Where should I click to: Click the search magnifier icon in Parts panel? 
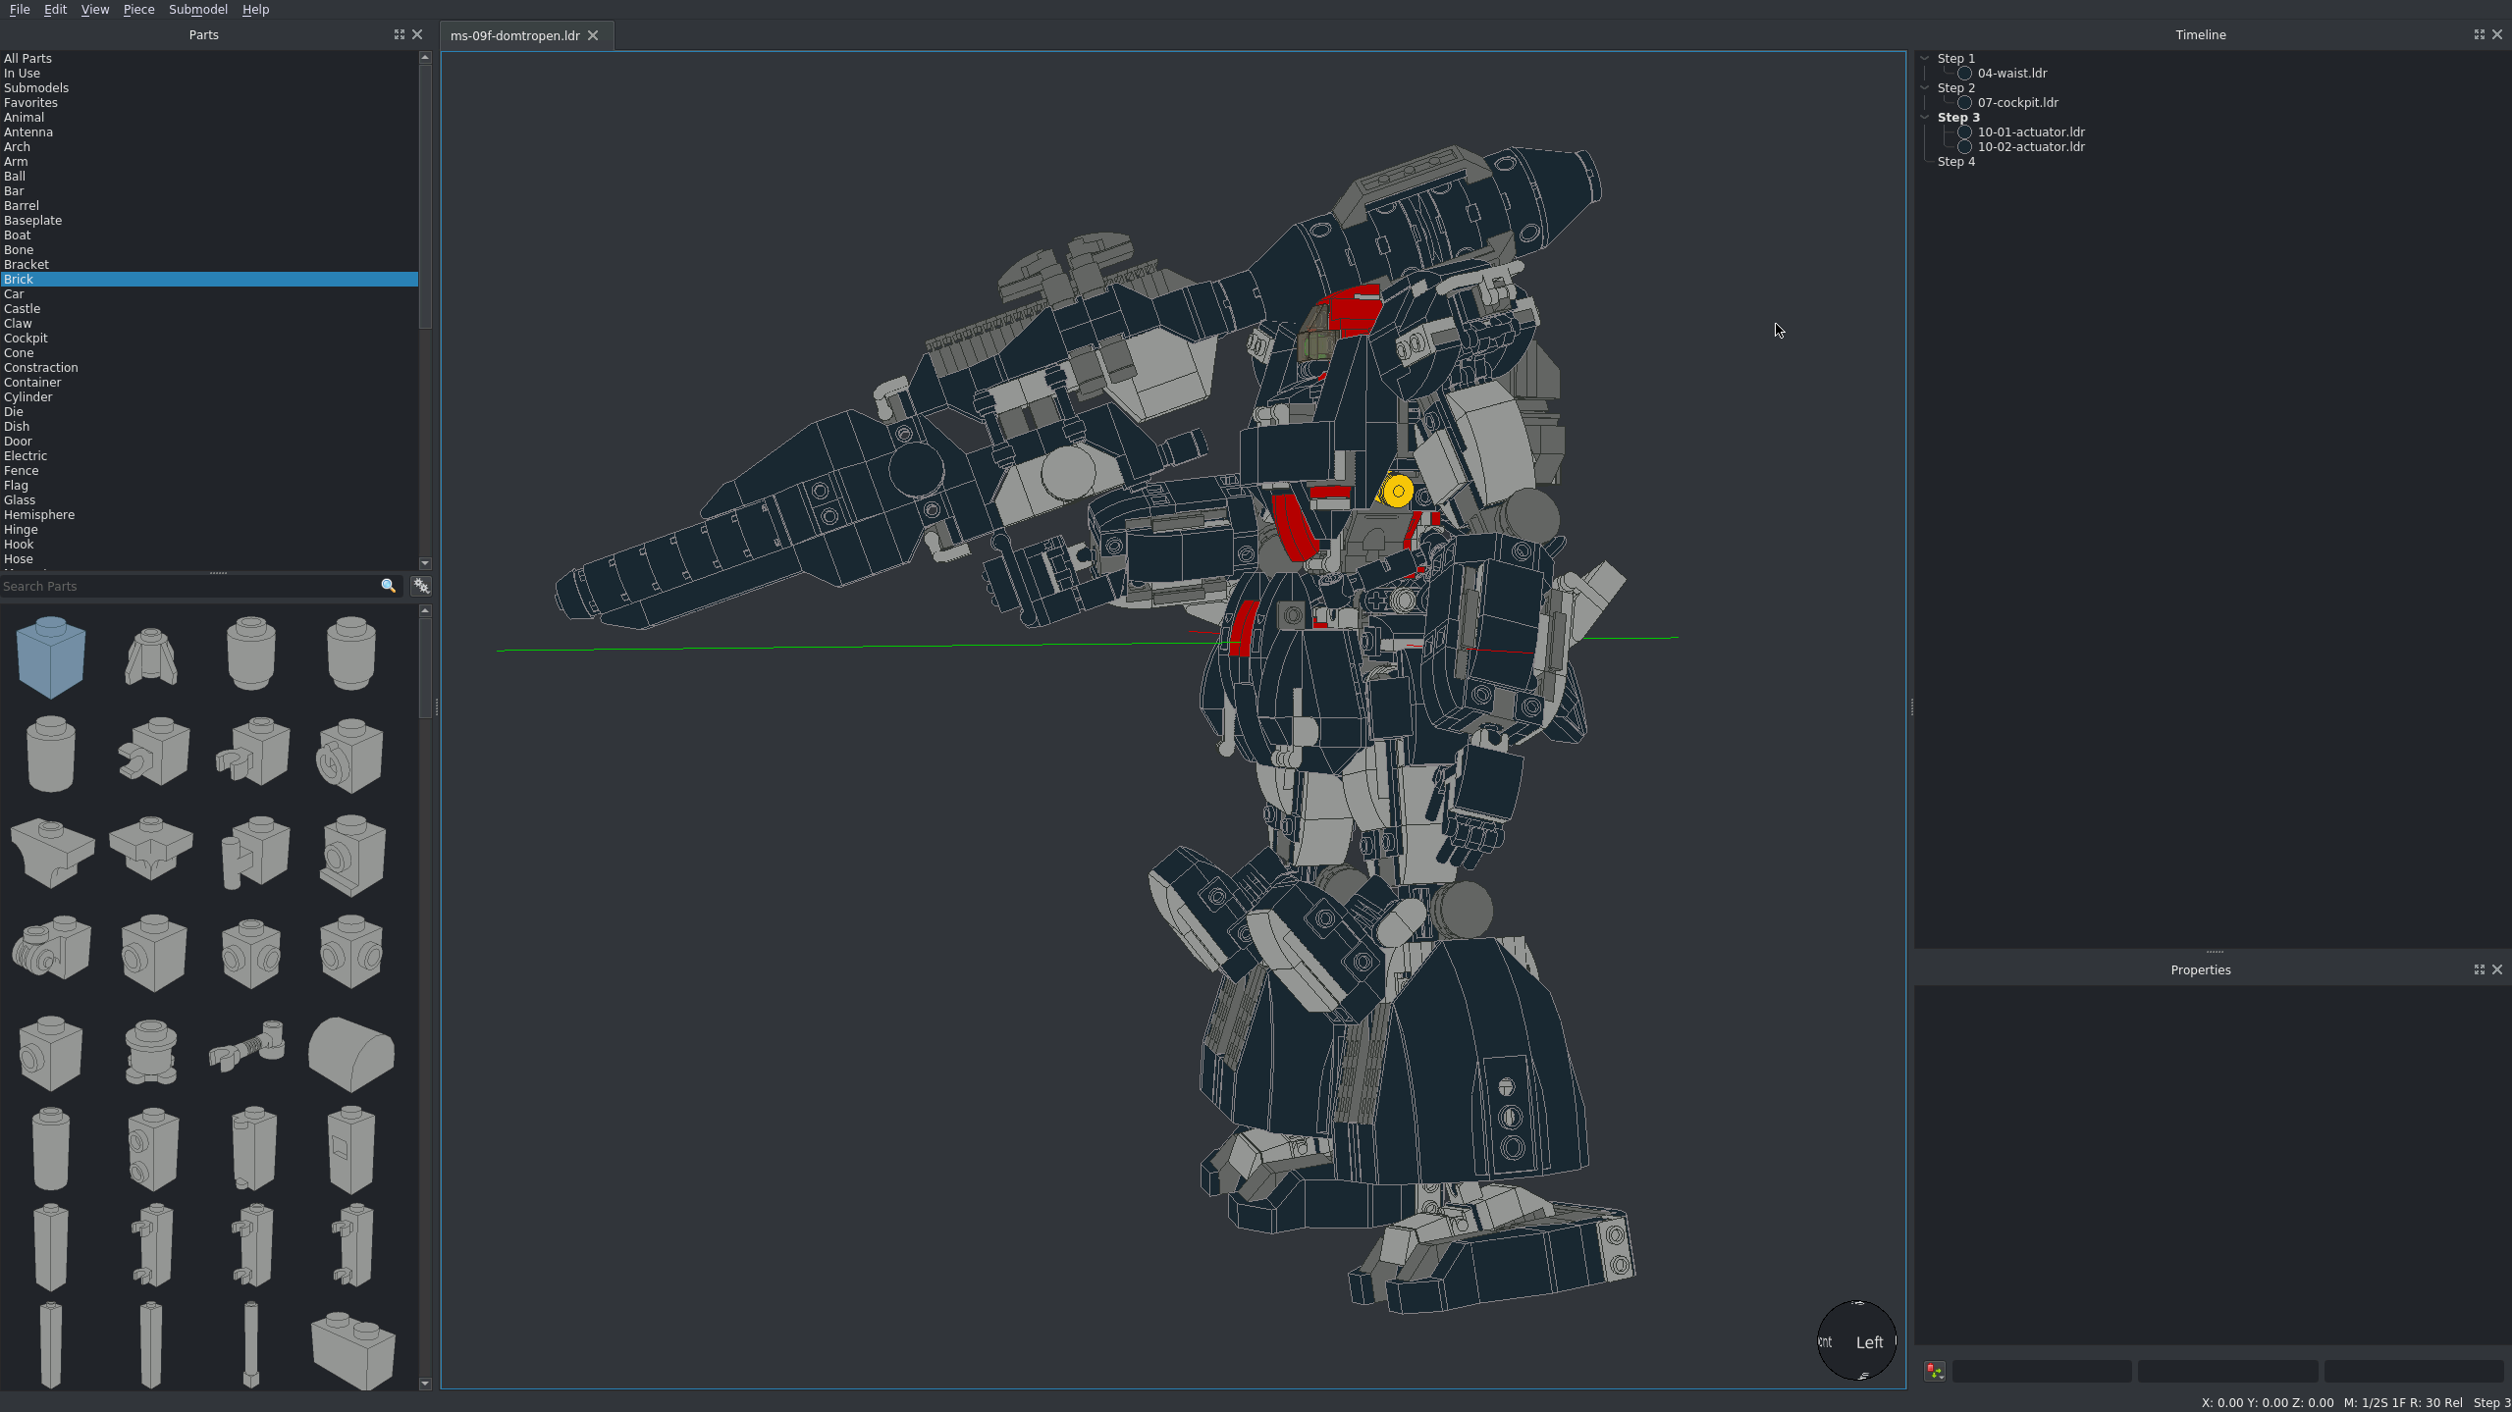point(387,586)
